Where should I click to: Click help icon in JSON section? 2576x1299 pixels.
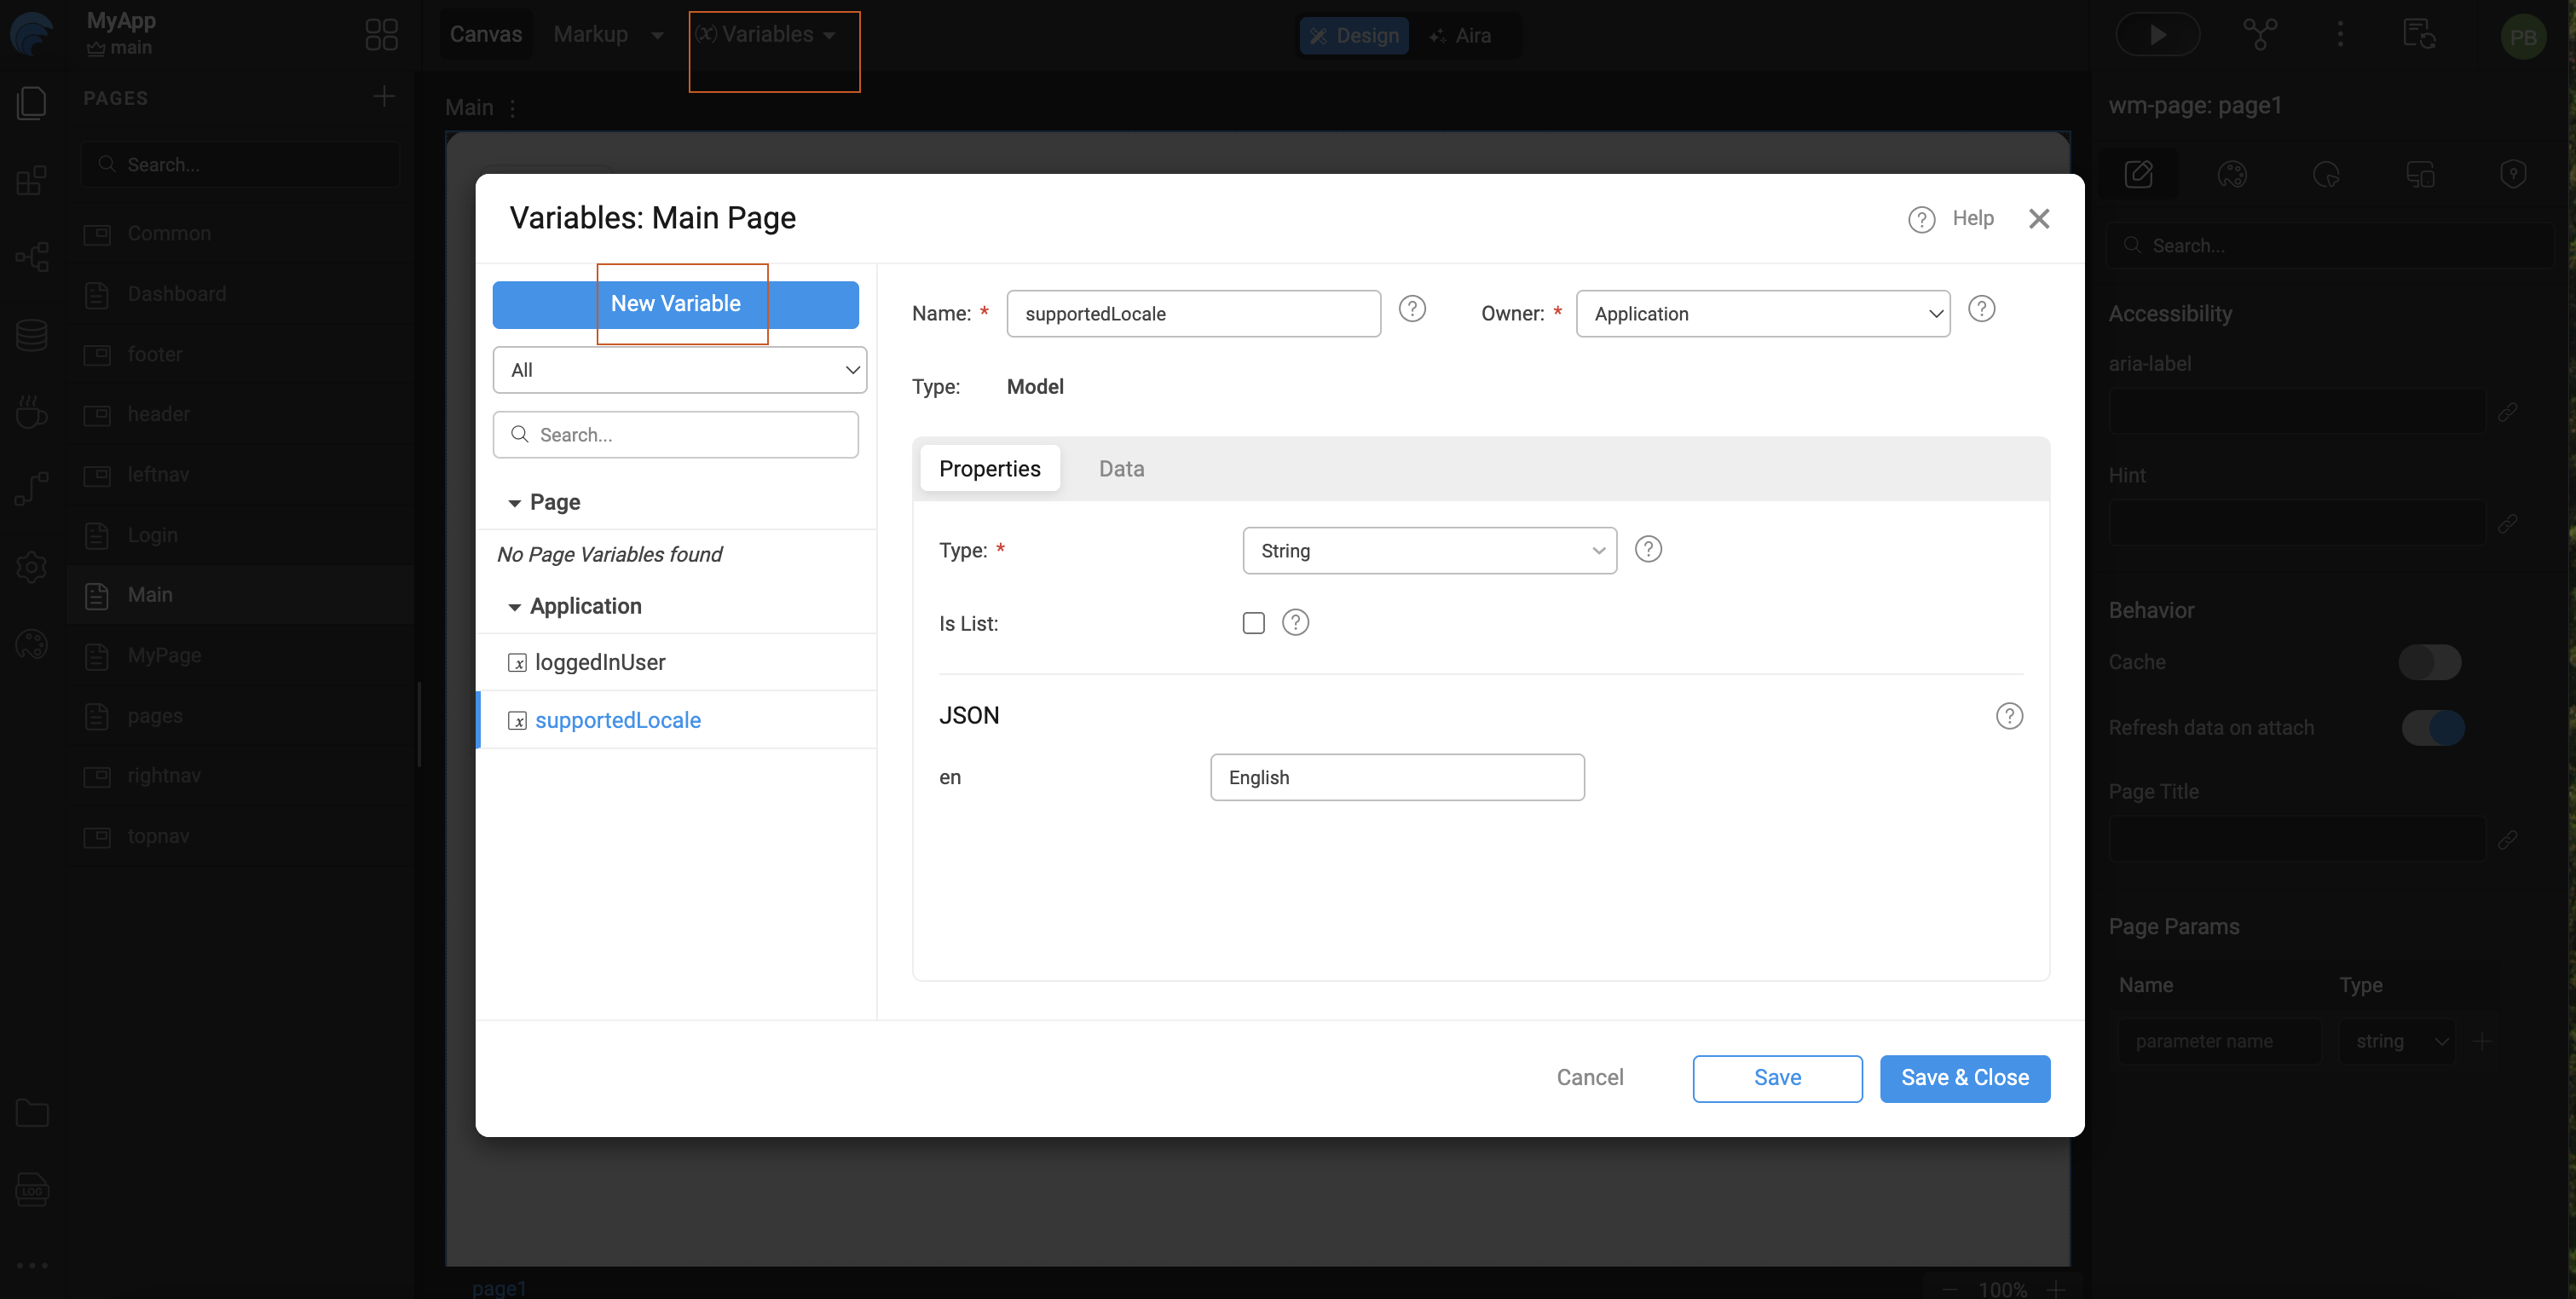tap(2008, 716)
